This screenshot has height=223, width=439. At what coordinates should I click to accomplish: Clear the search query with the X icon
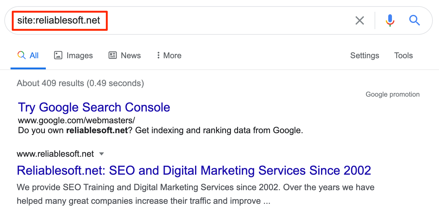pyautogui.click(x=359, y=21)
